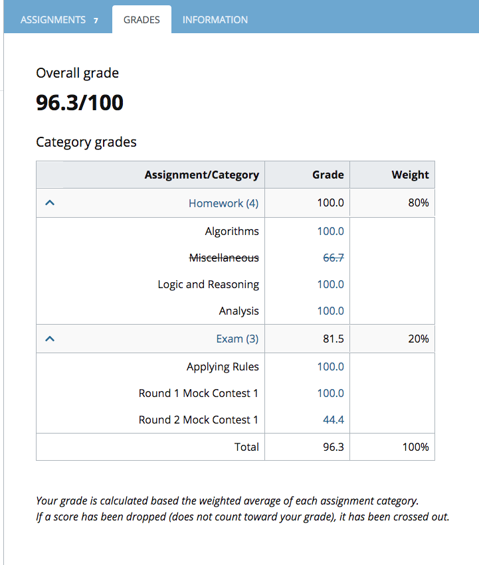Select the Grades tab
479x565 pixels.
pos(141,19)
